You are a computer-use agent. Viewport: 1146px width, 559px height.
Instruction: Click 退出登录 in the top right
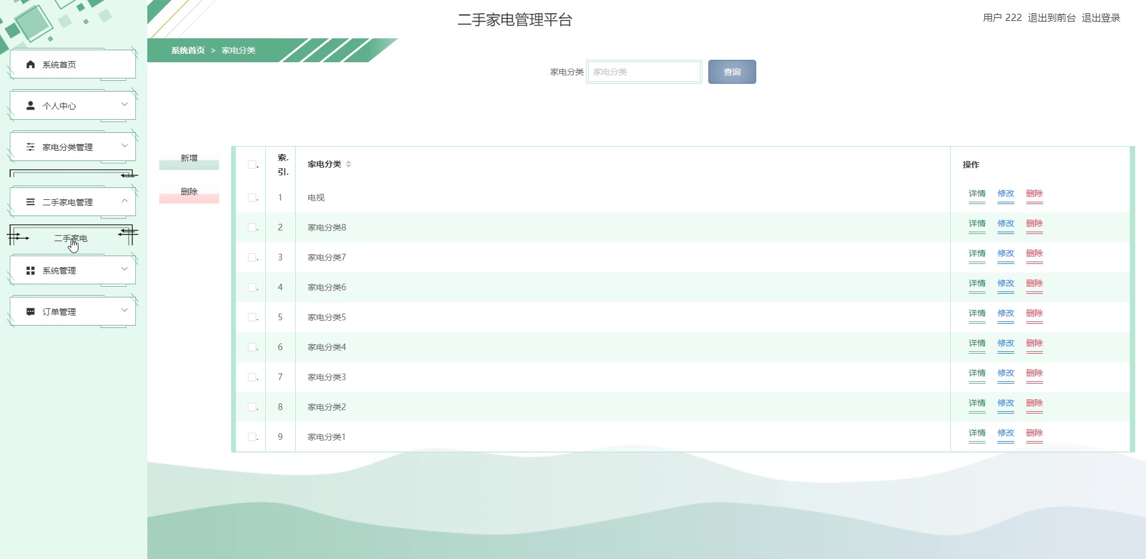click(x=1100, y=18)
